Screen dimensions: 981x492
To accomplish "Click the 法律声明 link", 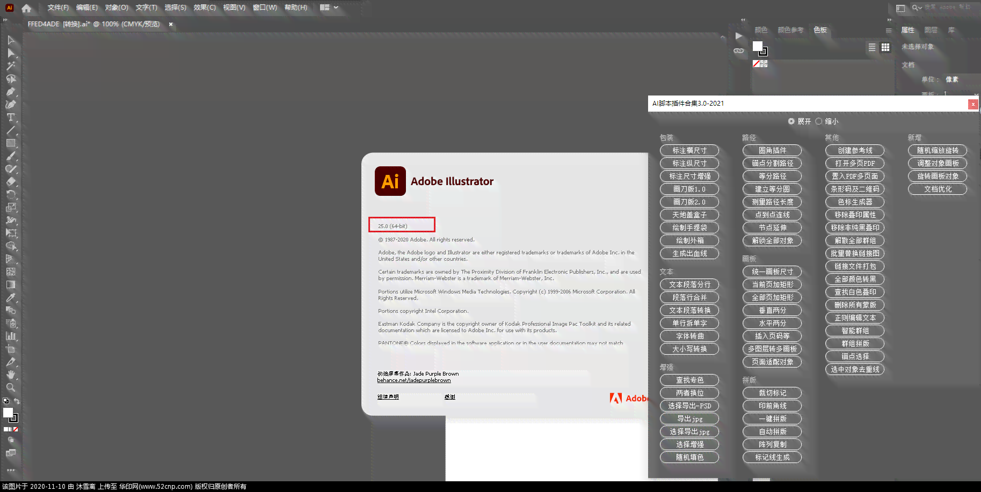I will click(388, 397).
